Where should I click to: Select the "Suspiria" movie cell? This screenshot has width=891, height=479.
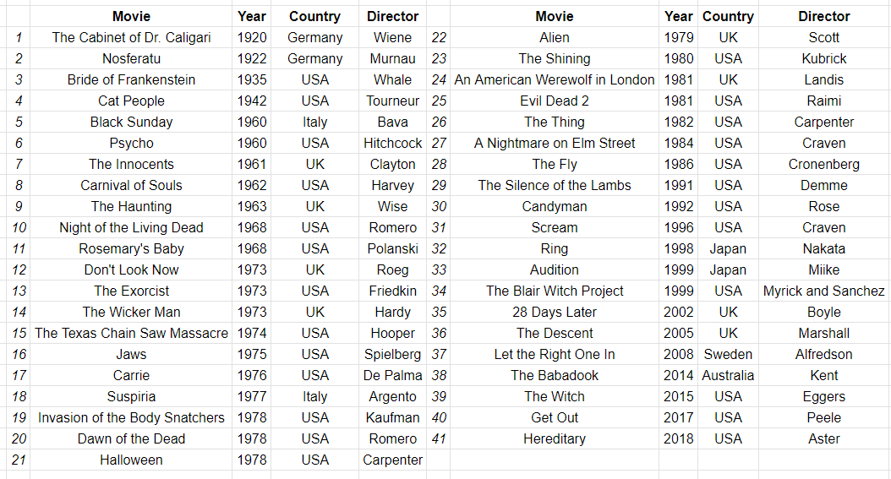[131, 396]
